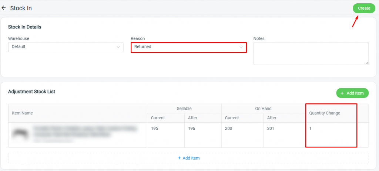379x171 pixels.
Task: Click the Quantity Change column header
Action: click(x=325, y=113)
